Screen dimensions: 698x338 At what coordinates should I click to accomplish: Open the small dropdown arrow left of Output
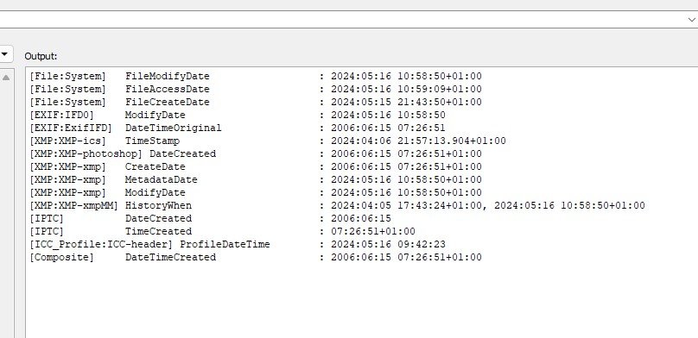[x=5, y=54]
